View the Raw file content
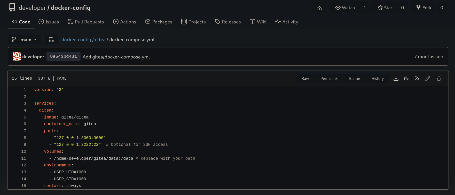Image resolution: width=455 pixels, height=195 pixels. (x=305, y=79)
